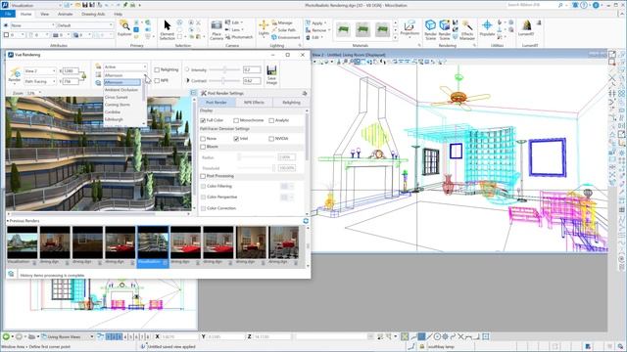The height and width of the screenshot is (352, 627).
Task: Open the Solar Path tool
Action: 283,30
